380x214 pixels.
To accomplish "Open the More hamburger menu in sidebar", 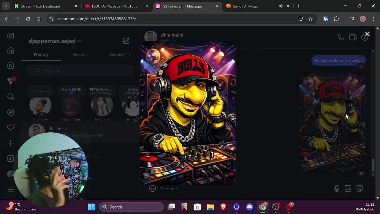I will pyautogui.click(x=11, y=189).
